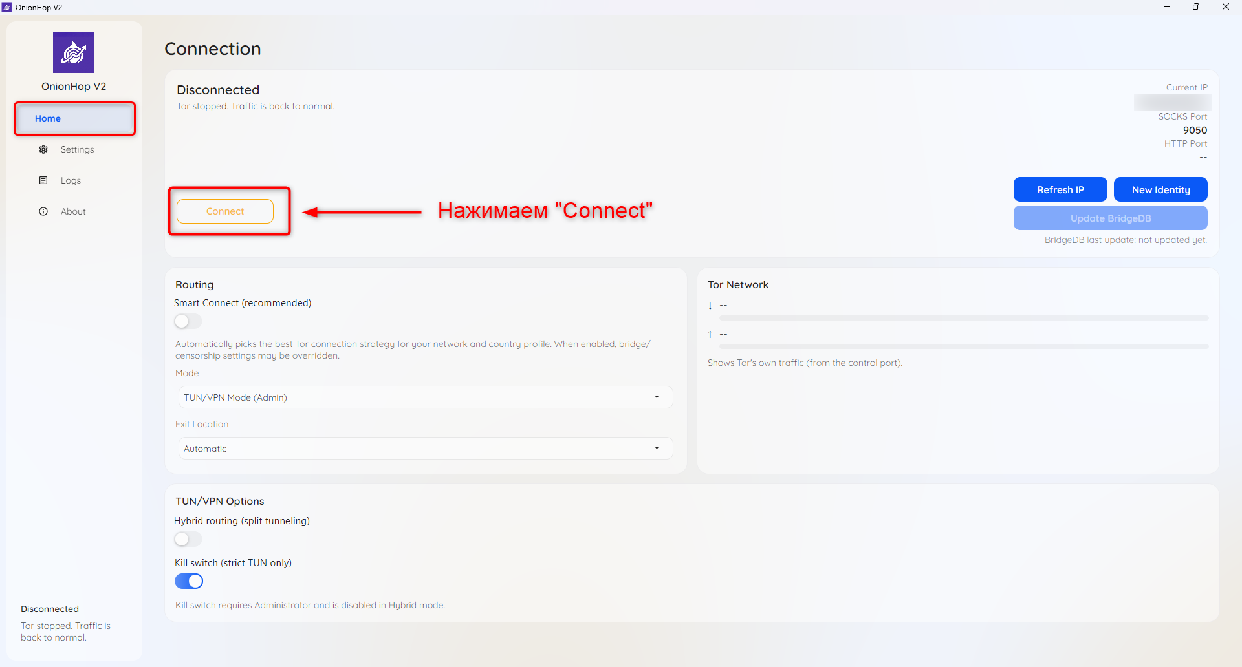Screen dimensions: 1242x667
Task: Open the Logs page
Action: pyautogui.click(x=74, y=180)
